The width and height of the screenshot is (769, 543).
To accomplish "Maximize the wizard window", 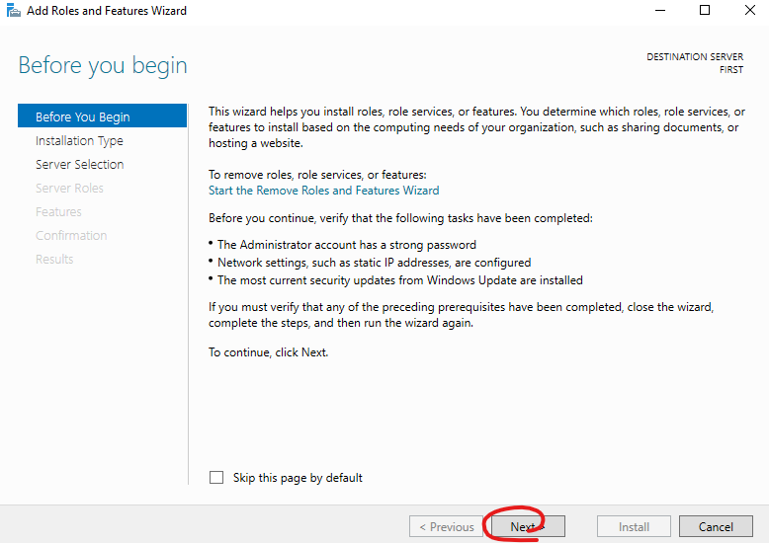I will click(x=705, y=10).
